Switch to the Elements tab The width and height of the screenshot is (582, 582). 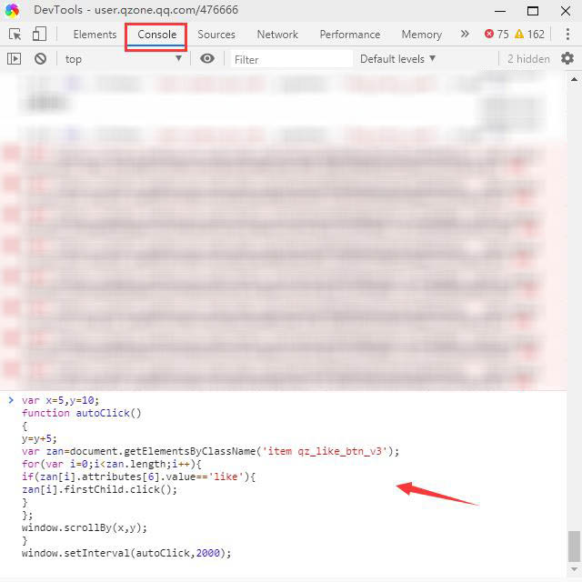tap(95, 35)
